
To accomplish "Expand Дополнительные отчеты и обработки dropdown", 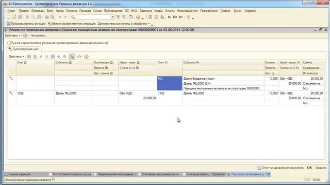I will pyautogui.click(x=124, y=24).
